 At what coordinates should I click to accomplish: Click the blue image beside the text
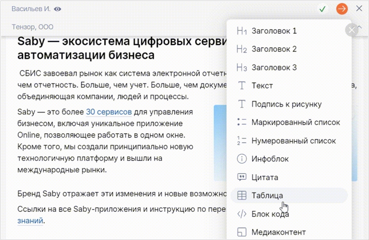[x=220, y=143]
